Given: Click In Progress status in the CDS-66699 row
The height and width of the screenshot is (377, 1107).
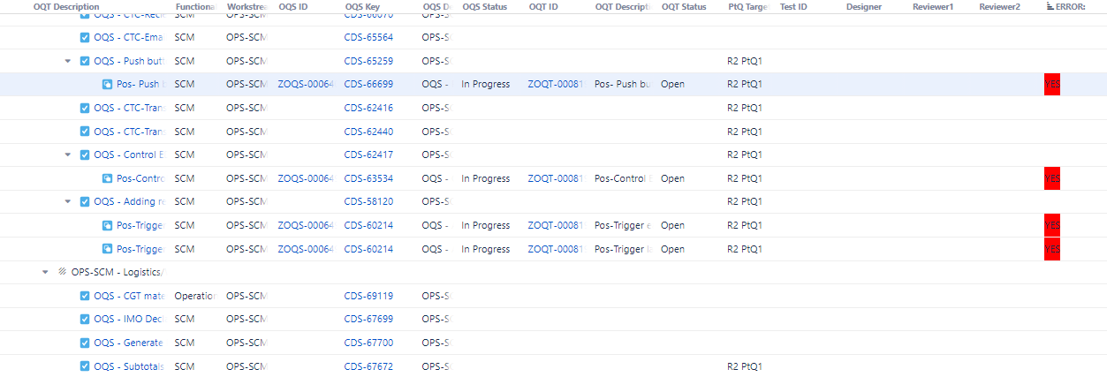Looking at the screenshot, I should tap(485, 85).
